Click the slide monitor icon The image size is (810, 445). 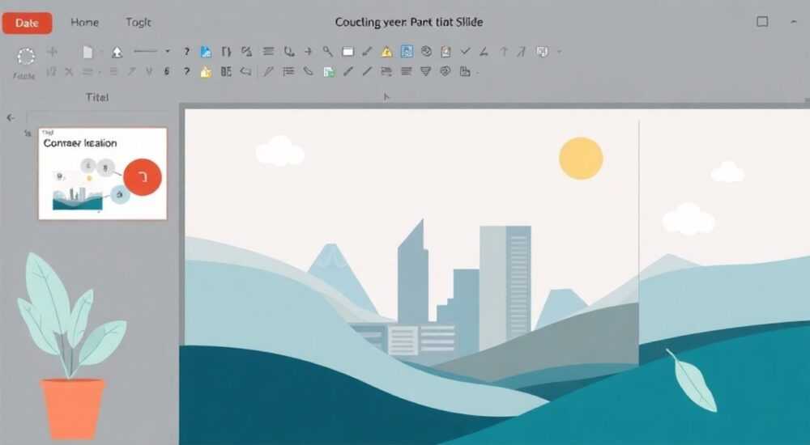(542, 52)
